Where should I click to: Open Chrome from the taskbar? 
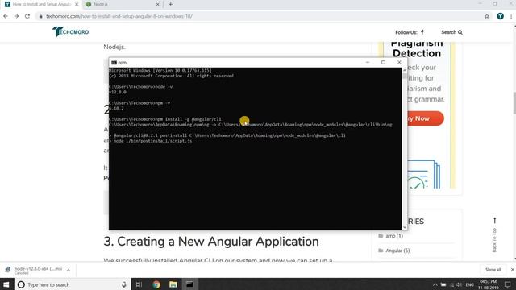click(x=156, y=284)
